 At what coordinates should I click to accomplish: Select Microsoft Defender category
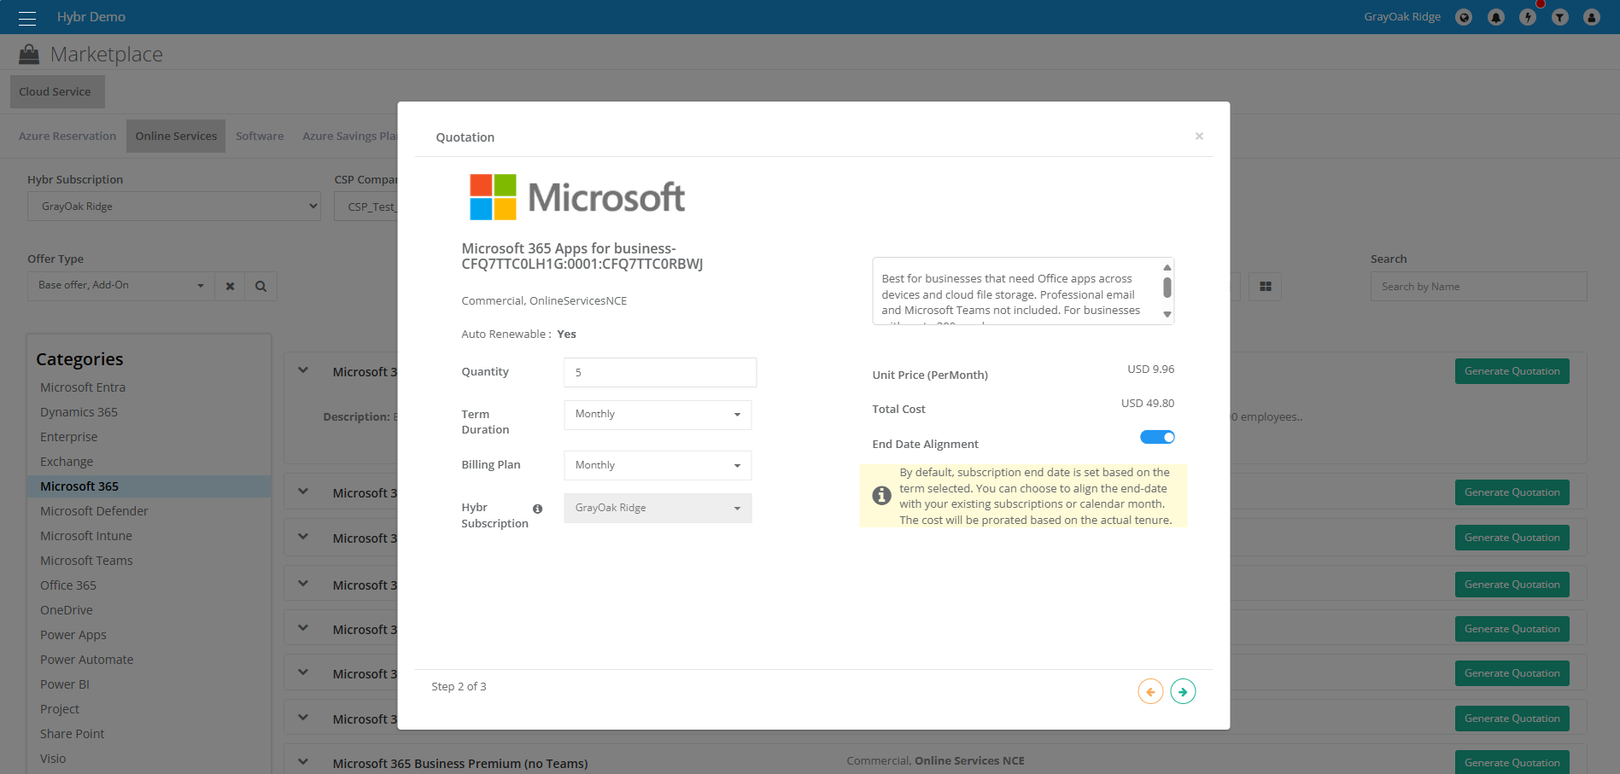tap(94, 511)
